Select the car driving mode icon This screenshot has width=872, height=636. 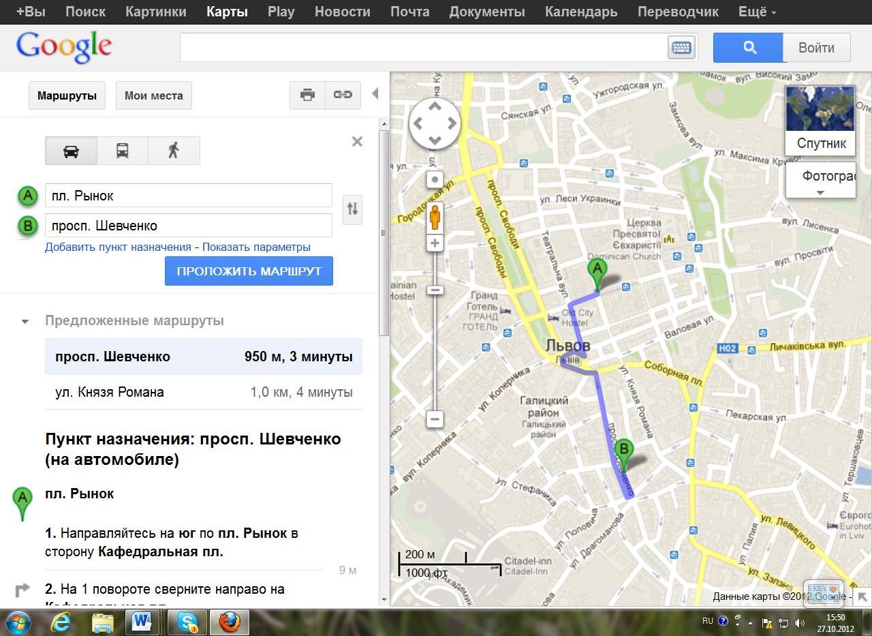[71, 151]
